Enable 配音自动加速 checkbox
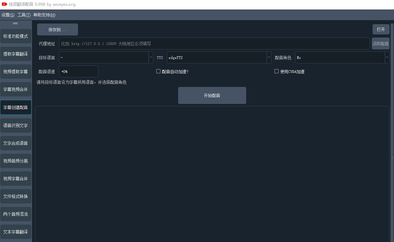The width and height of the screenshot is (394, 242). tap(158, 72)
